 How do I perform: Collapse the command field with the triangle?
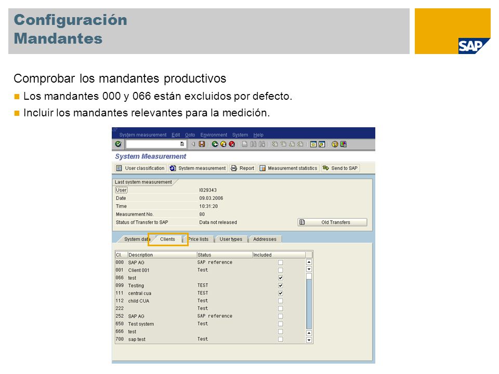193,144
